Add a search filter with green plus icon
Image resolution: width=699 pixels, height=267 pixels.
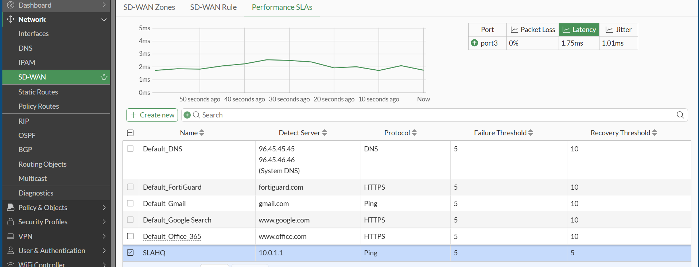click(x=187, y=115)
